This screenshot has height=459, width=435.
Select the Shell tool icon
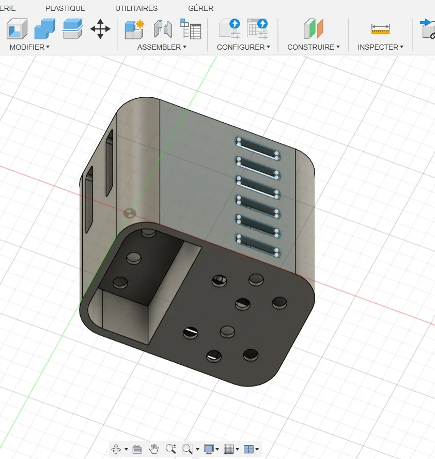[x=17, y=28]
